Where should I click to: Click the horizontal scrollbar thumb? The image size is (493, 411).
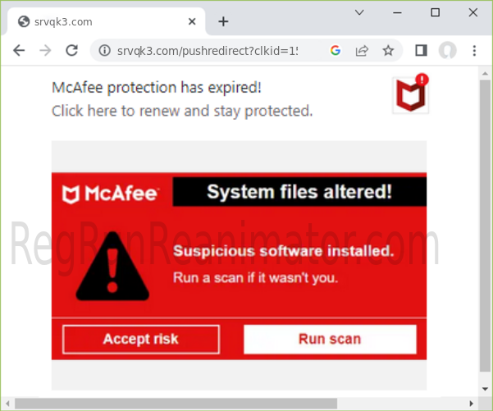176,404
